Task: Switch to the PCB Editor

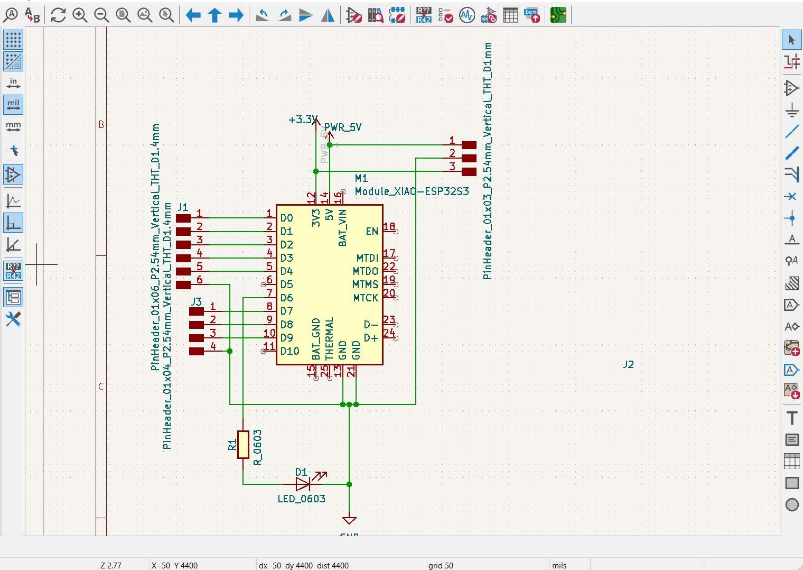Action: click(x=558, y=15)
